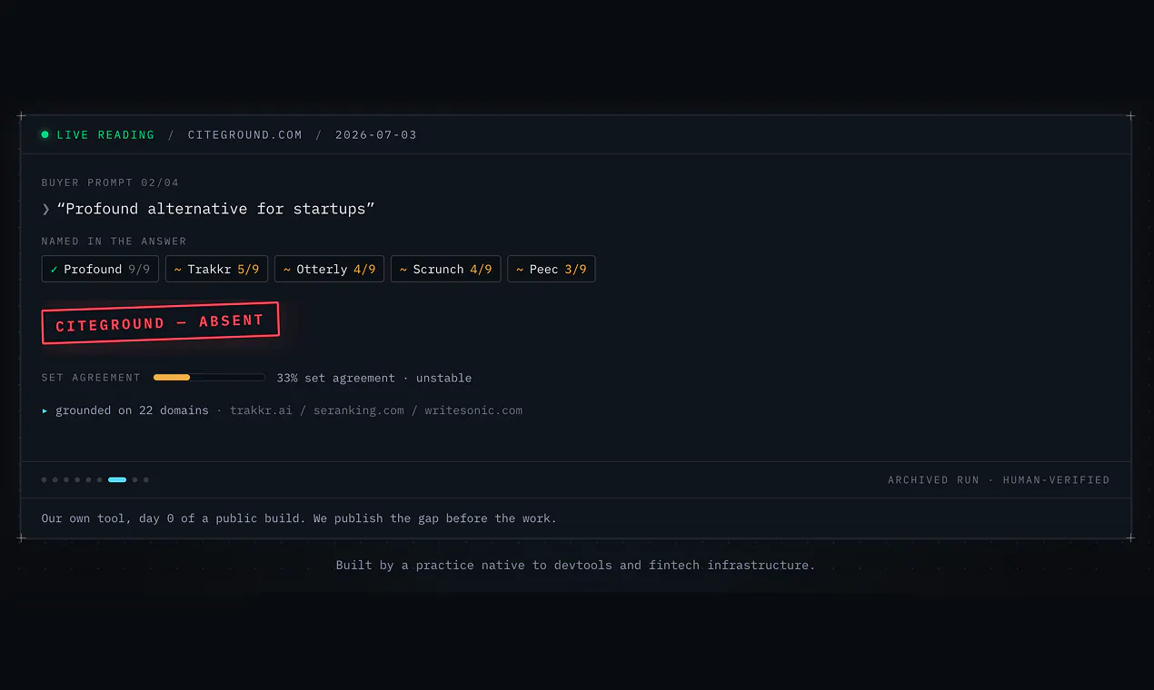Click "33% set agreement · unstable" text

click(374, 378)
